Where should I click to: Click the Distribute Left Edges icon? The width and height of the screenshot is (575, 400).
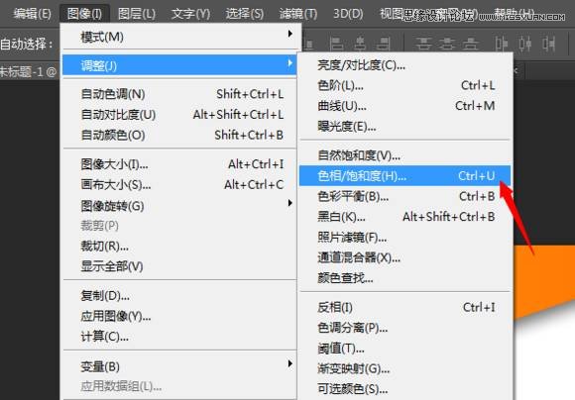(501, 44)
